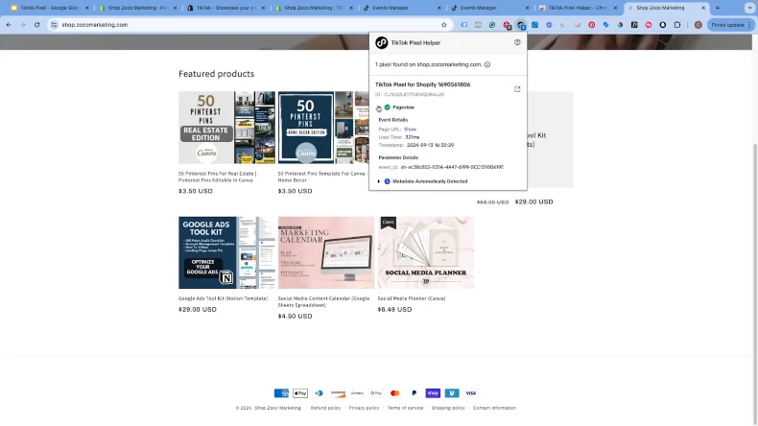Click the American Express payment icon
The height and width of the screenshot is (426, 758).
(x=281, y=393)
